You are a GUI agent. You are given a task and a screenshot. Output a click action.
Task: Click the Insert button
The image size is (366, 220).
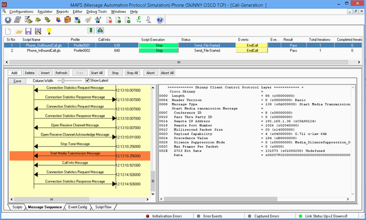coord(45,73)
